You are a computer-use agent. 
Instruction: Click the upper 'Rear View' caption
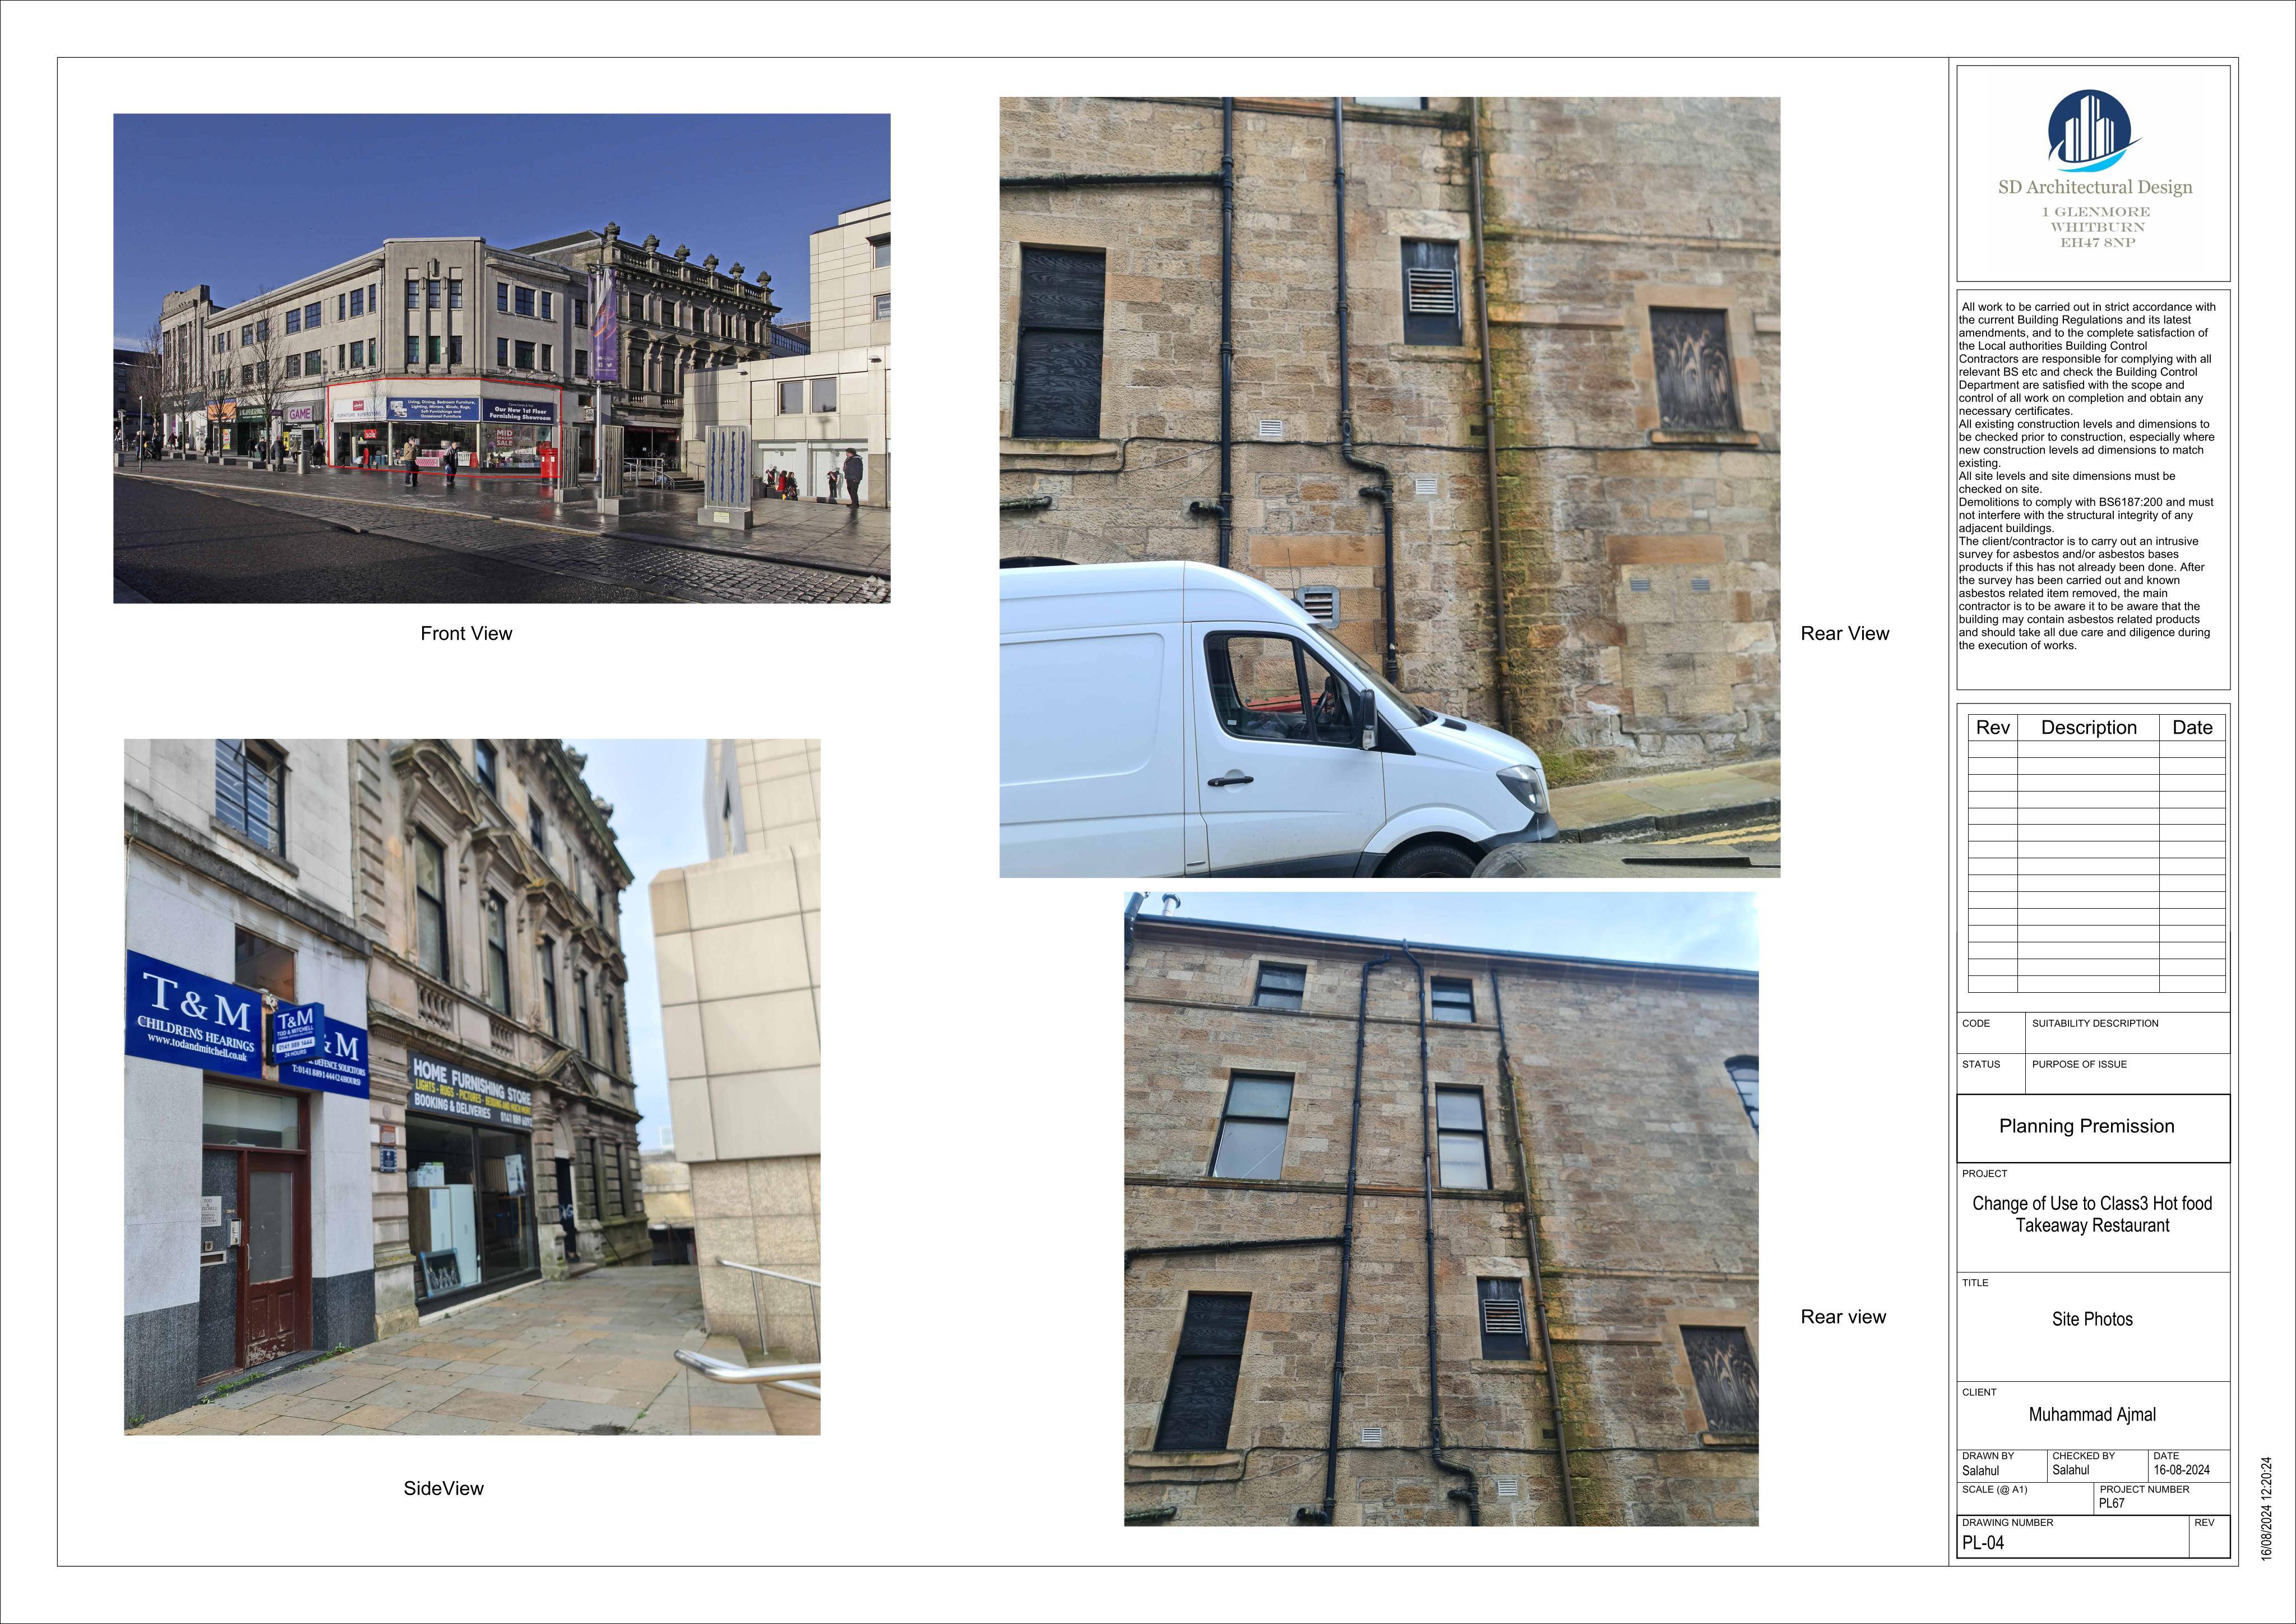point(1845,633)
